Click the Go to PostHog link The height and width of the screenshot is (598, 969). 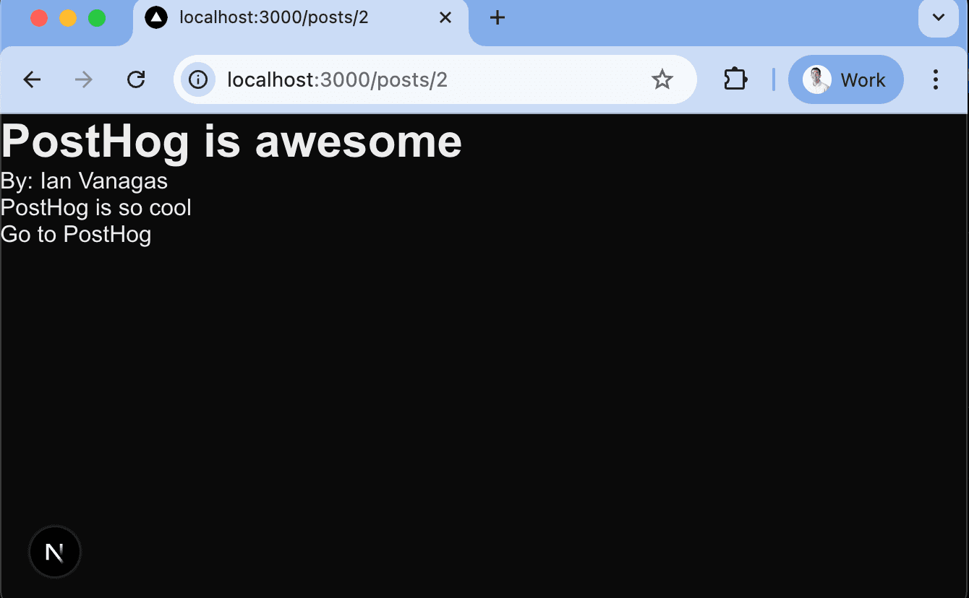click(76, 235)
